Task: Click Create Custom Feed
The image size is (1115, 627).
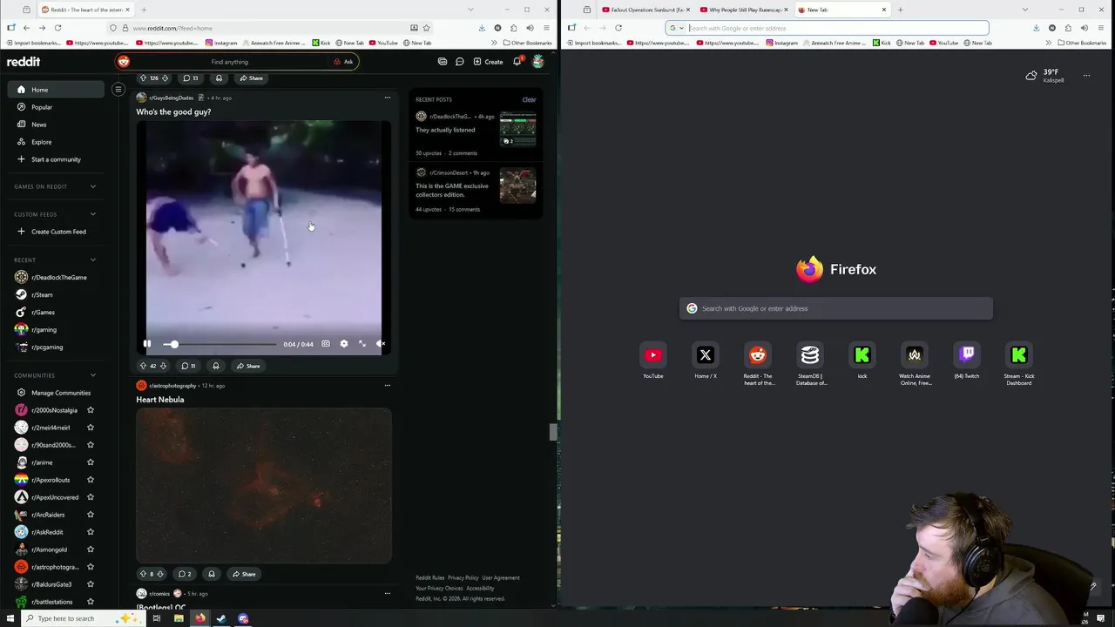Action: pos(53,232)
